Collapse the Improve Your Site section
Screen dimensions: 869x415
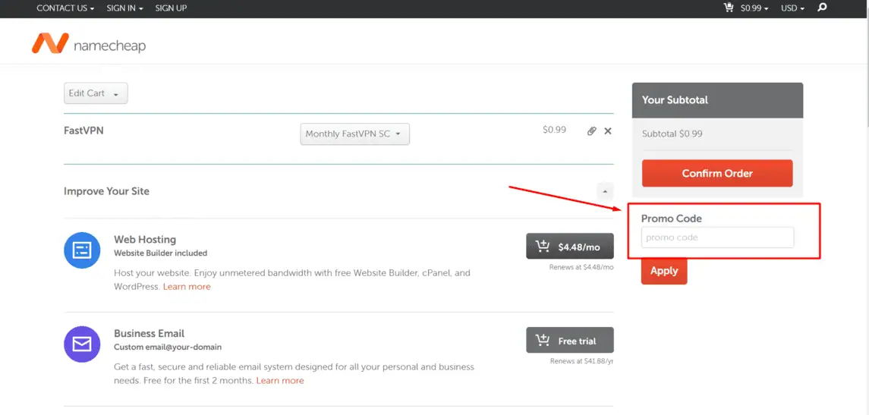coord(605,191)
